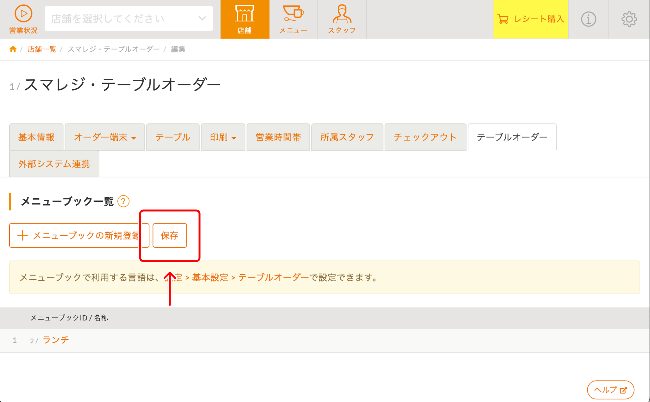Switch to the チェックアウト tab
This screenshot has height=402, width=650.
425,137
